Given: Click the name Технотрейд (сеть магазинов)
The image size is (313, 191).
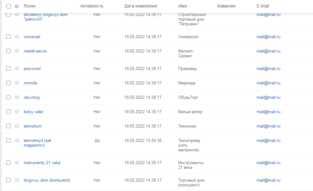Looking at the screenshot, I should [189, 145].
